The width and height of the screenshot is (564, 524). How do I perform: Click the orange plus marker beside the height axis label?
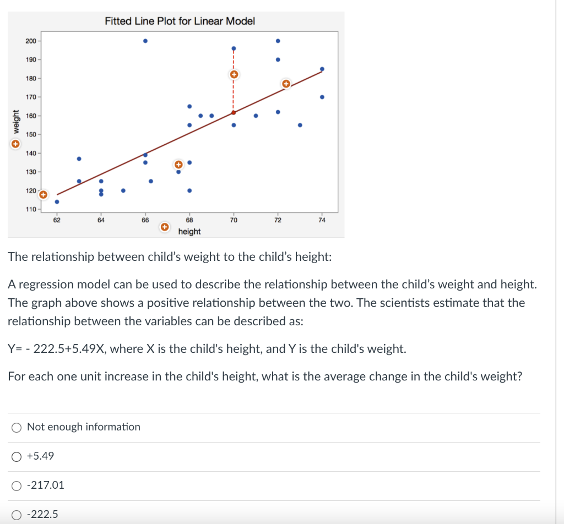165,227
